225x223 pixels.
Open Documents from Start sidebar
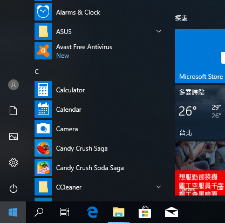pos(13,111)
